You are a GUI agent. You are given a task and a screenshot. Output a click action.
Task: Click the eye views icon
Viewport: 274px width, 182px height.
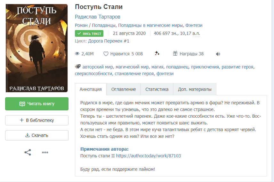[x=77, y=54]
